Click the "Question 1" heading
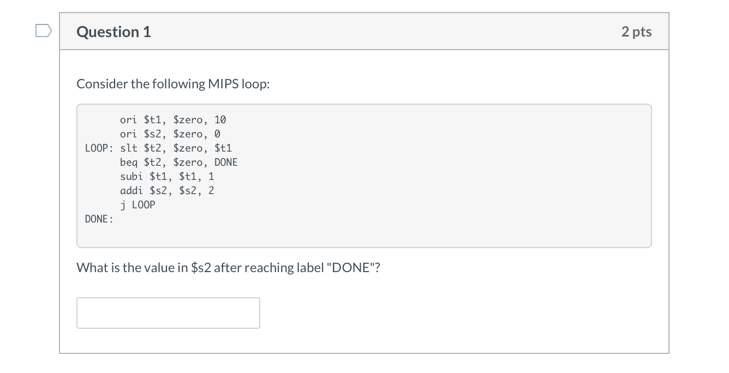Image resolution: width=729 pixels, height=373 pixels. click(x=114, y=32)
